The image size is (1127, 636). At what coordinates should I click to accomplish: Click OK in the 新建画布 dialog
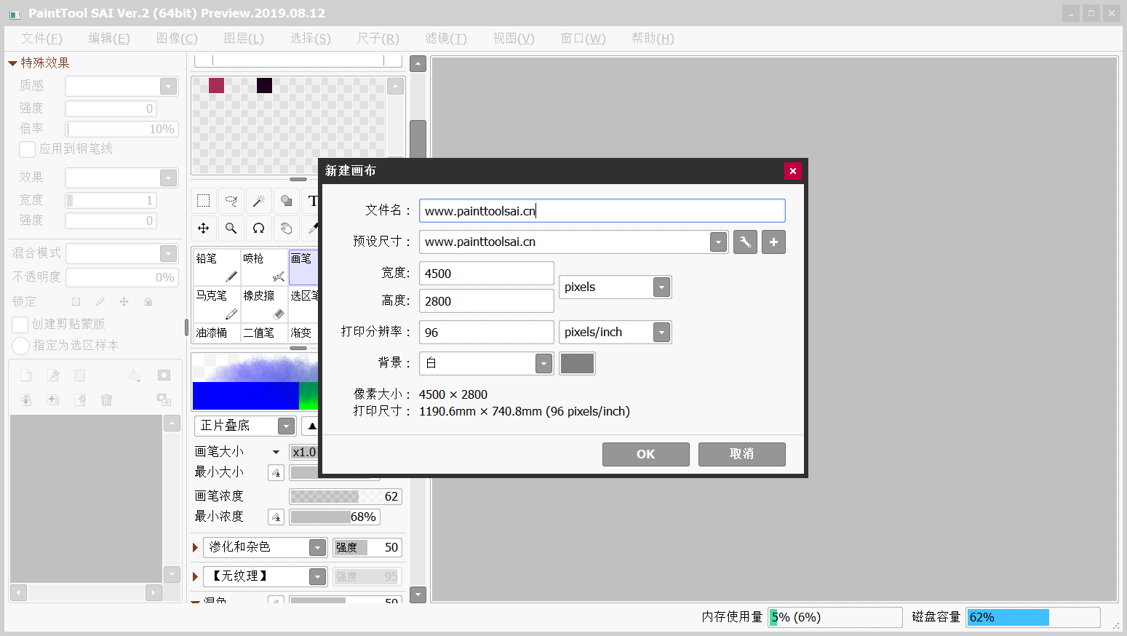coord(646,454)
